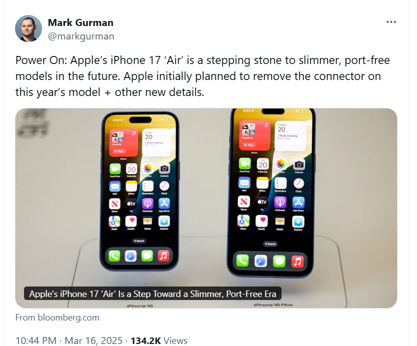Click the Mar 16, 2025 date text

point(93,340)
